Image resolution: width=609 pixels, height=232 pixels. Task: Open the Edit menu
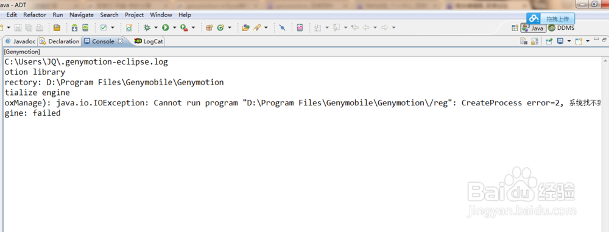coord(12,15)
